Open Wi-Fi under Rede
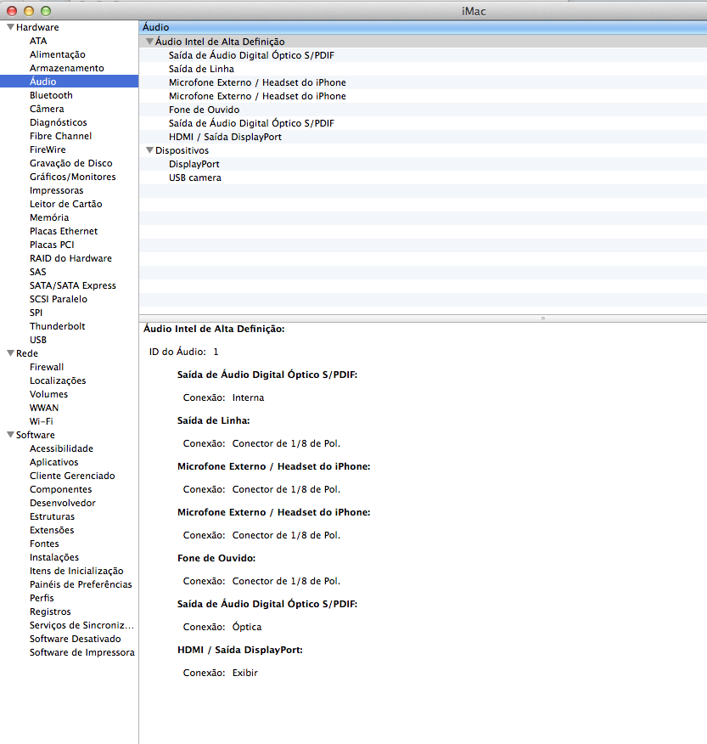The width and height of the screenshot is (707, 744). pyautogui.click(x=41, y=421)
